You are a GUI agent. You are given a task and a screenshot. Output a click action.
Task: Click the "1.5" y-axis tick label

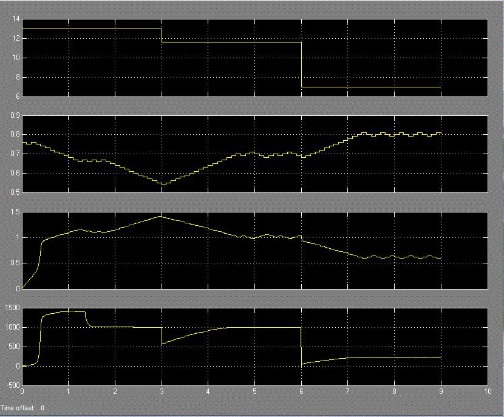point(15,211)
